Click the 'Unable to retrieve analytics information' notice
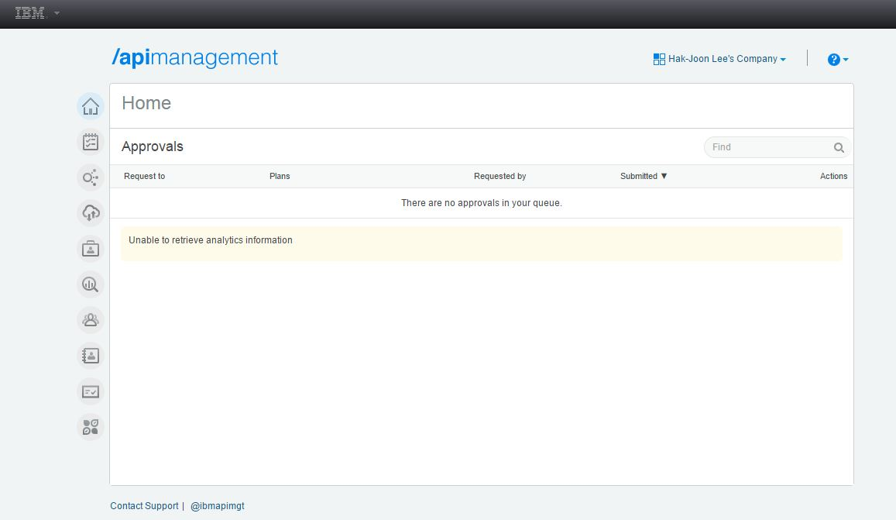 pos(482,243)
